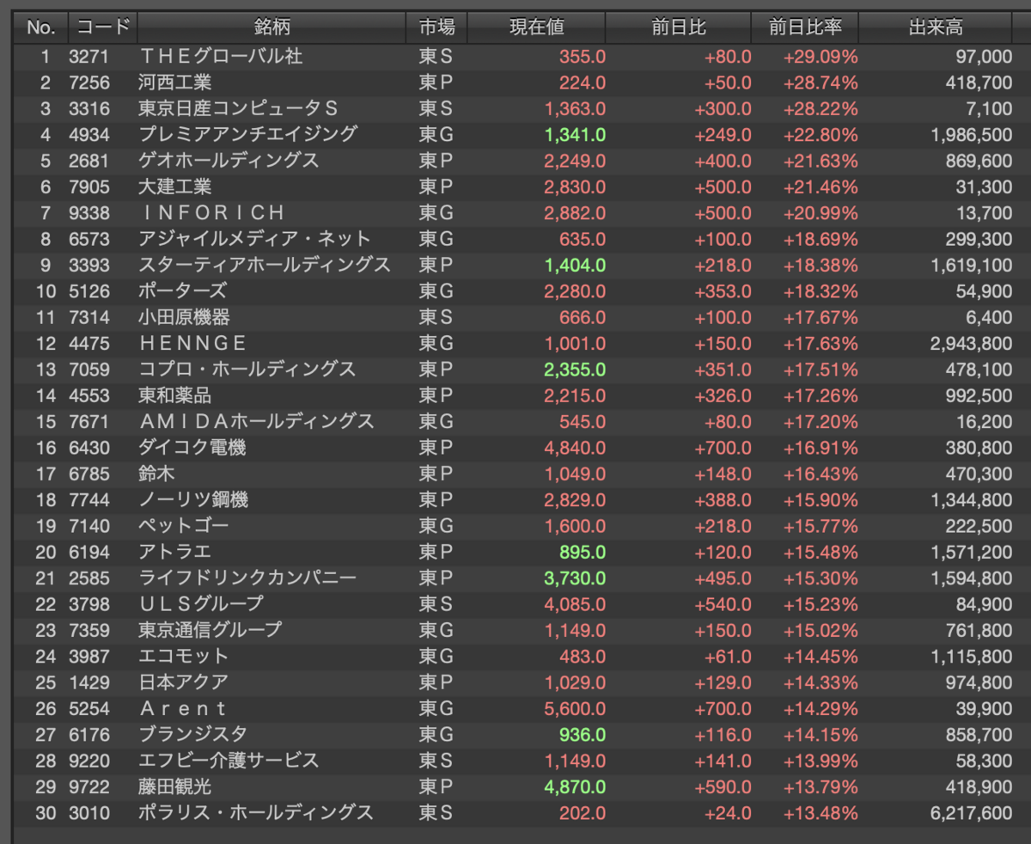Click the green price 1,341.0
This screenshot has width=1031, height=844.
[575, 135]
